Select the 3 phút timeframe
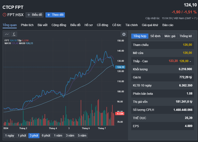The image size is (198, 142). (34, 135)
